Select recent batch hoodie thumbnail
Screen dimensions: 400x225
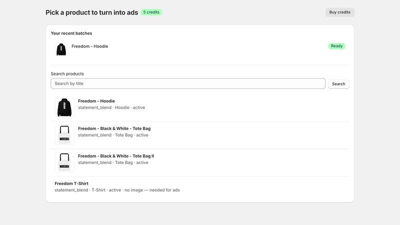(x=61, y=49)
